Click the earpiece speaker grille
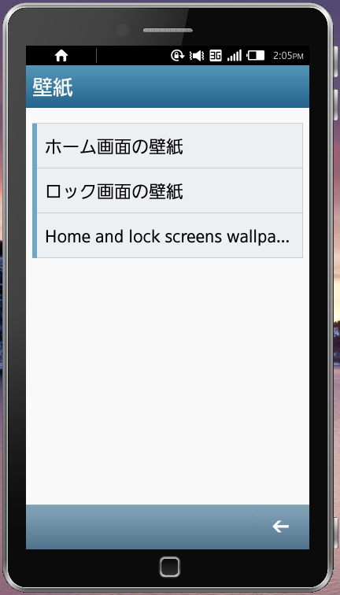The image size is (340, 595). (168, 30)
